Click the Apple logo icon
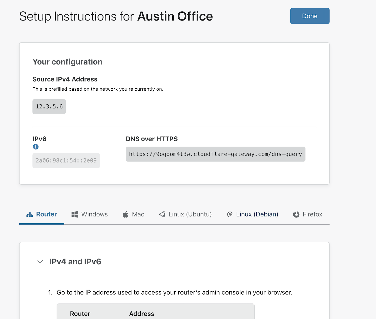376x319 pixels. (x=126, y=214)
